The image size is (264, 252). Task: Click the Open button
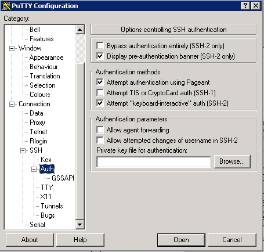(181, 240)
